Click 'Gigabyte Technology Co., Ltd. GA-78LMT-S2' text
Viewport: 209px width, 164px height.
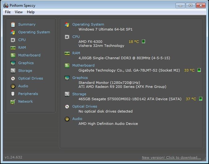click(x=118, y=70)
